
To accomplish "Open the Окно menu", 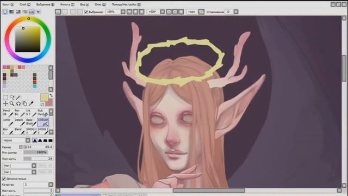I will 100,4.
